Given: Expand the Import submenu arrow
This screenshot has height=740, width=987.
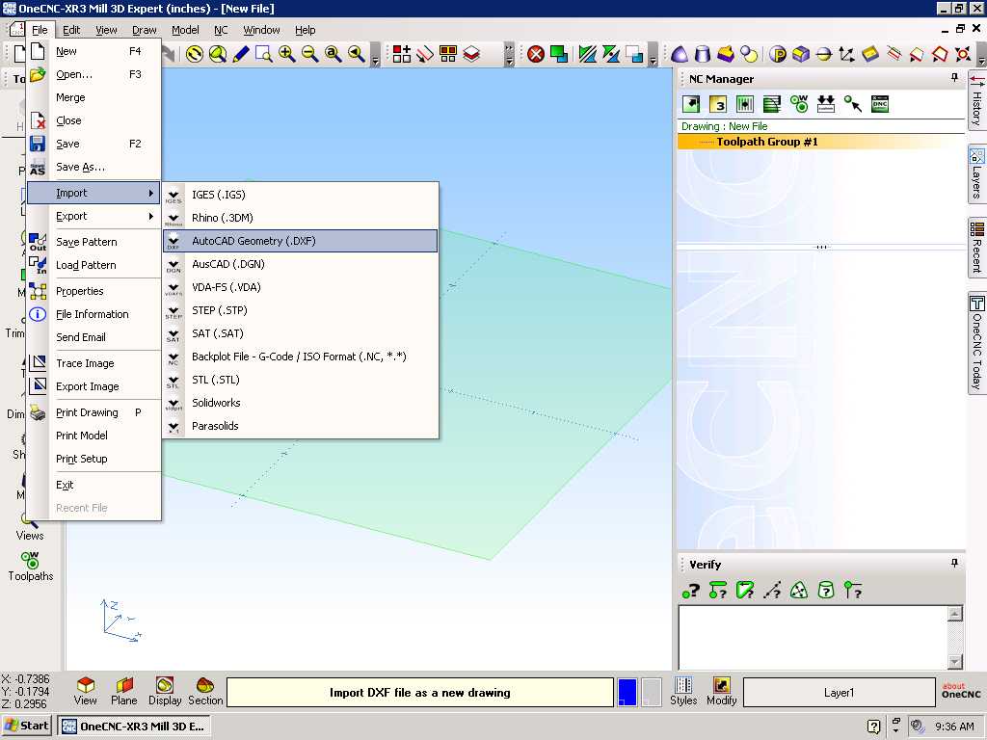Looking at the screenshot, I should (151, 193).
